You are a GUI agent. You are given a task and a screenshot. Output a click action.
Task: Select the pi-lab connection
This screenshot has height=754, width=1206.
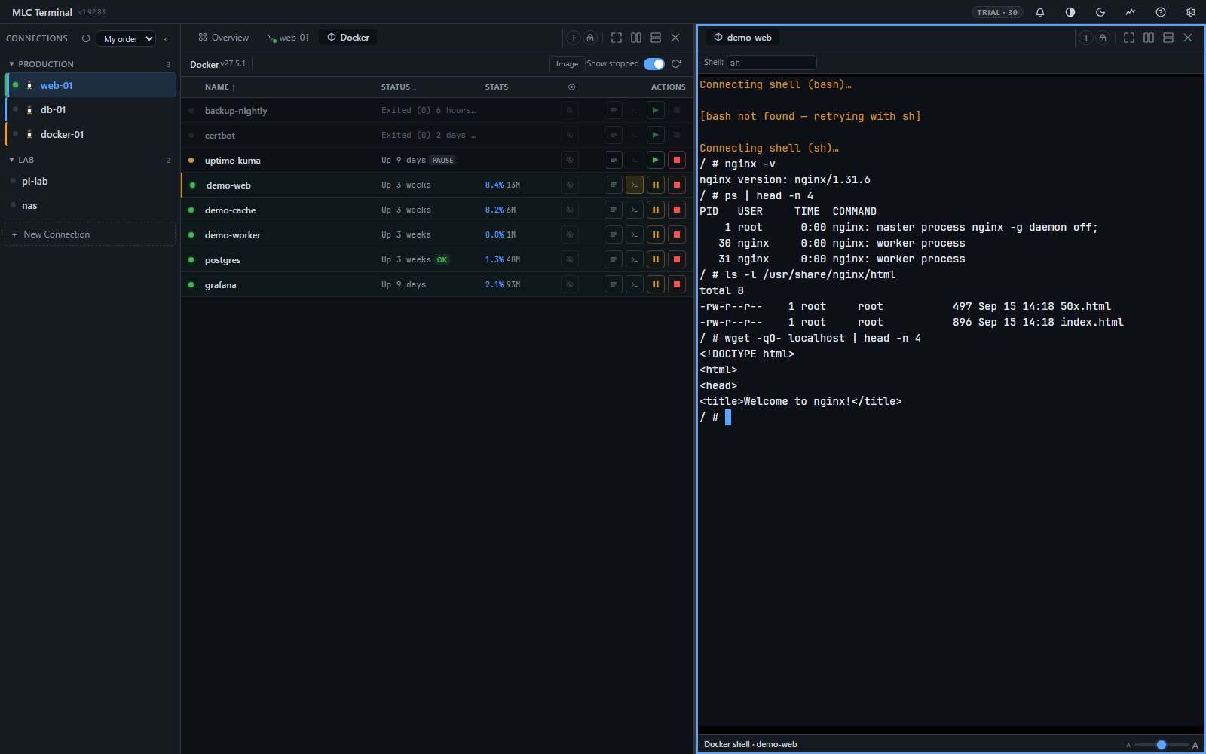90,181
